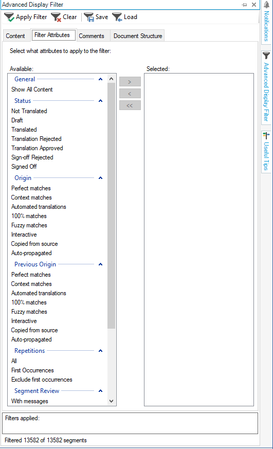Select 'Context matches' under Previous Origin
Viewport: 273px width, 449px height.
[x=31, y=284]
